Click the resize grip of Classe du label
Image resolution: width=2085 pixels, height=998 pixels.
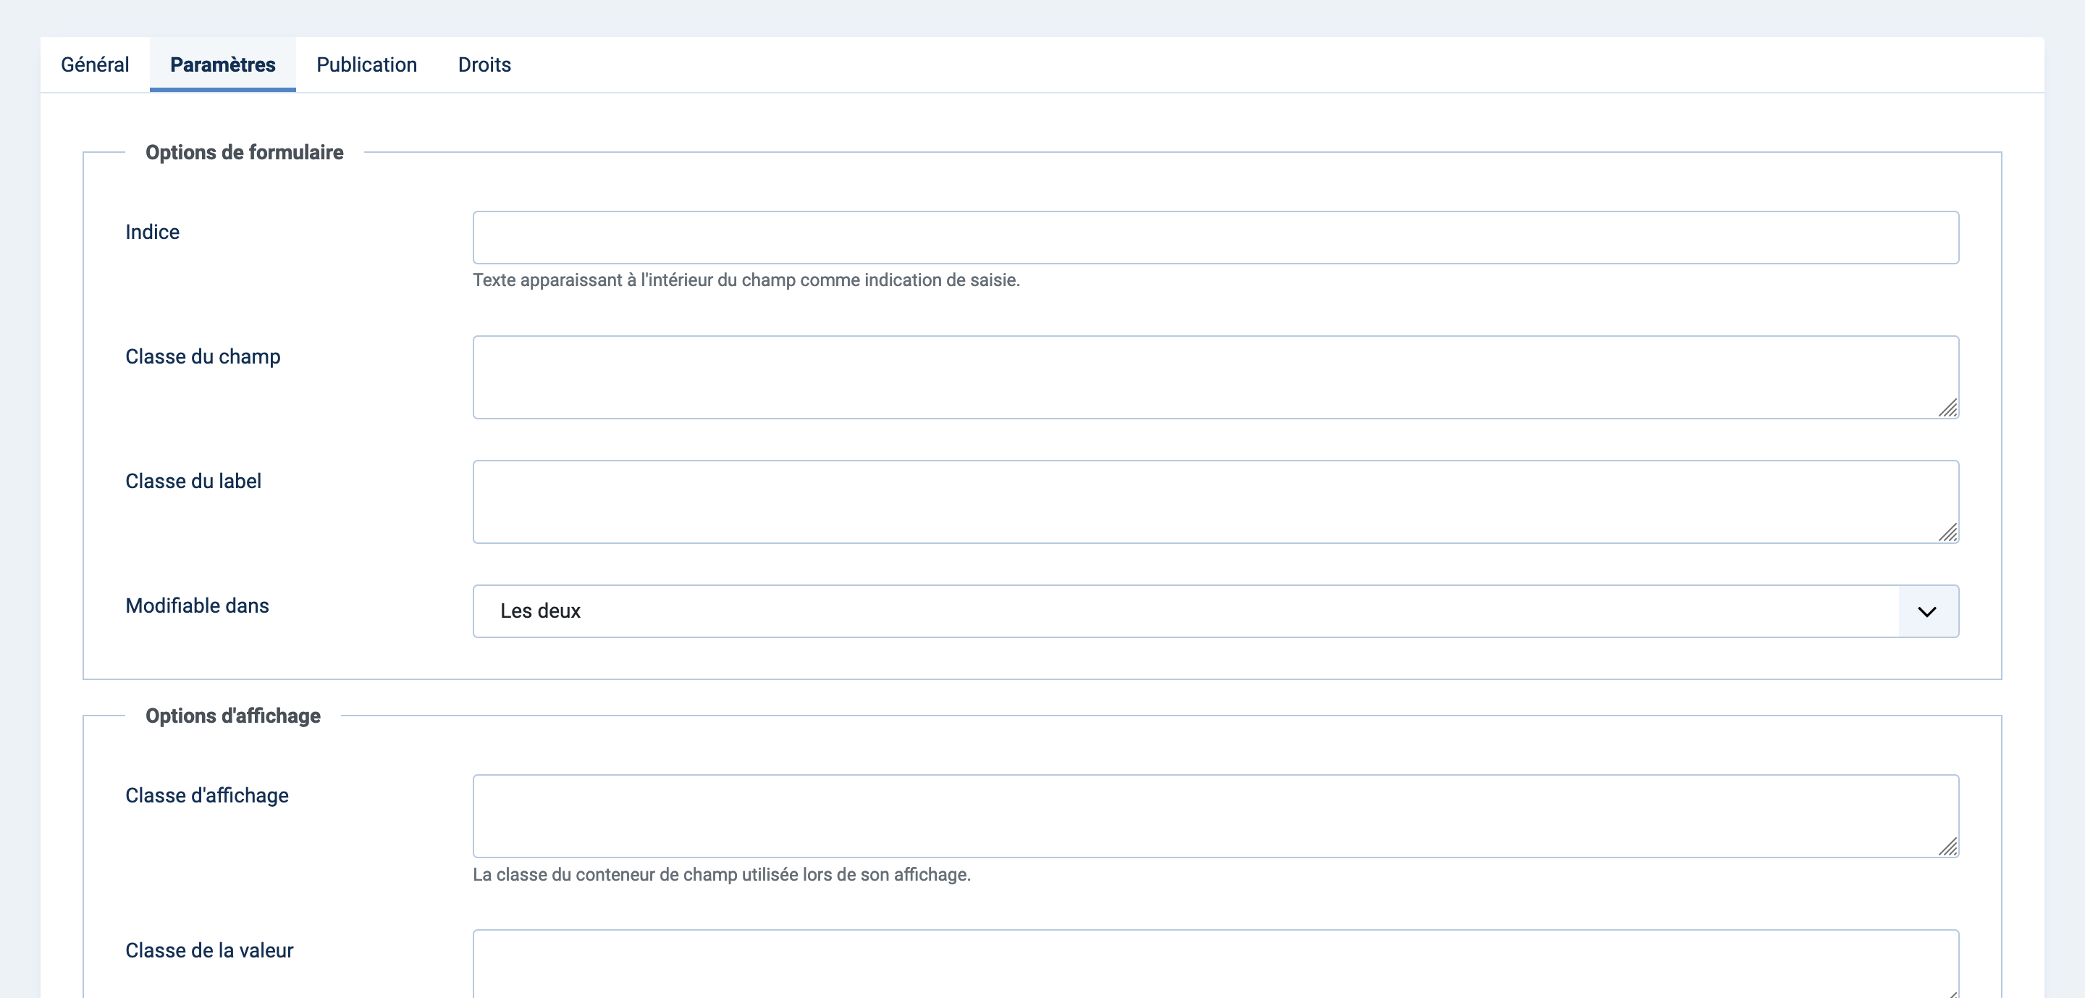pyautogui.click(x=1948, y=532)
